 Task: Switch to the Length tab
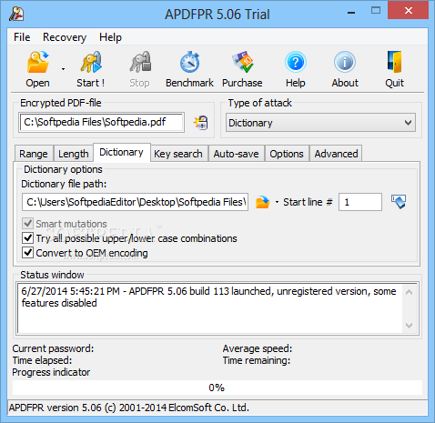pos(74,154)
